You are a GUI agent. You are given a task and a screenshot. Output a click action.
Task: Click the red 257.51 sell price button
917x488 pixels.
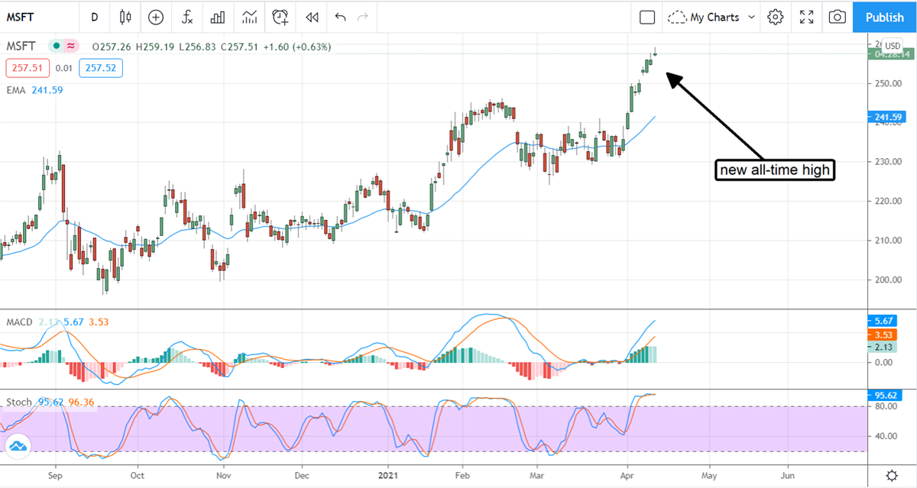(x=28, y=69)
